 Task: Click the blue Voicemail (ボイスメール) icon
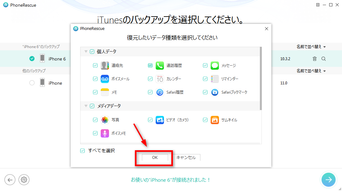105,79
